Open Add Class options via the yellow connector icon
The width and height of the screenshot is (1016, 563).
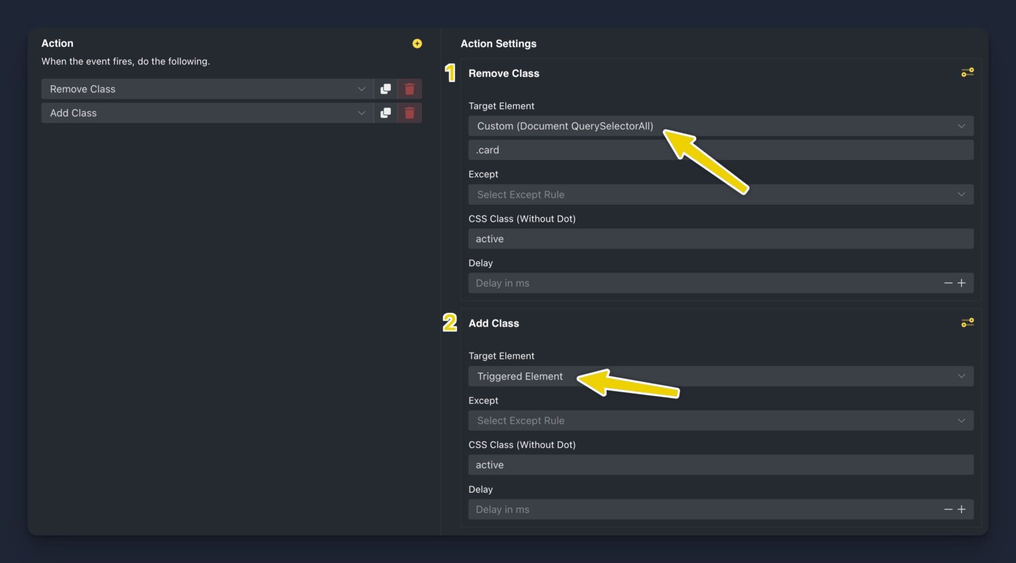pos(967,322)
